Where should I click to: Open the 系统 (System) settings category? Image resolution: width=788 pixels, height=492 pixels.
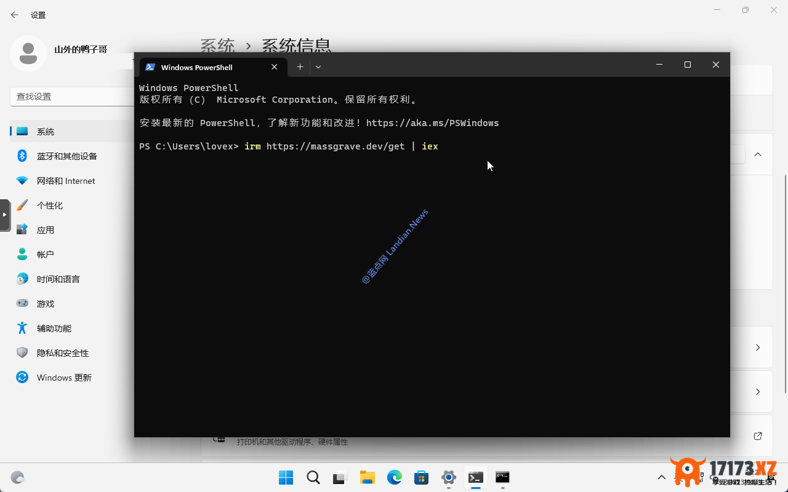(x=71, y=132)
